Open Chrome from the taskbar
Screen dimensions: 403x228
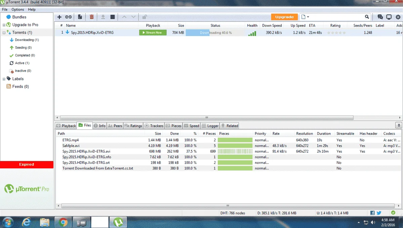pos(63,222)
